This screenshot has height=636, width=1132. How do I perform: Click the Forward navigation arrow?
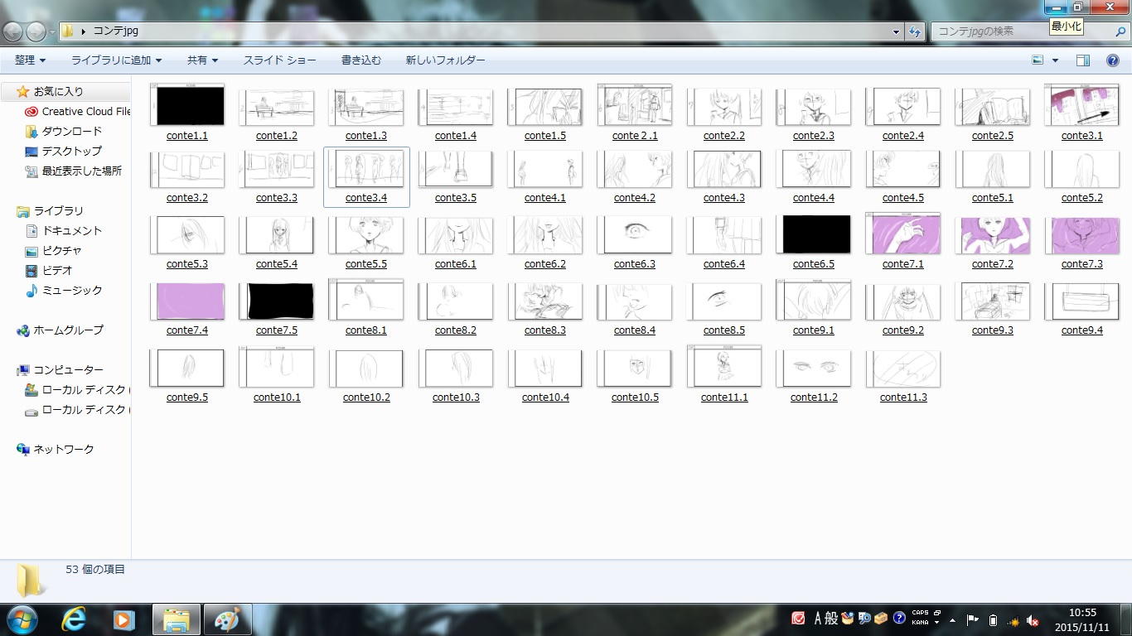tap(36, 31)
